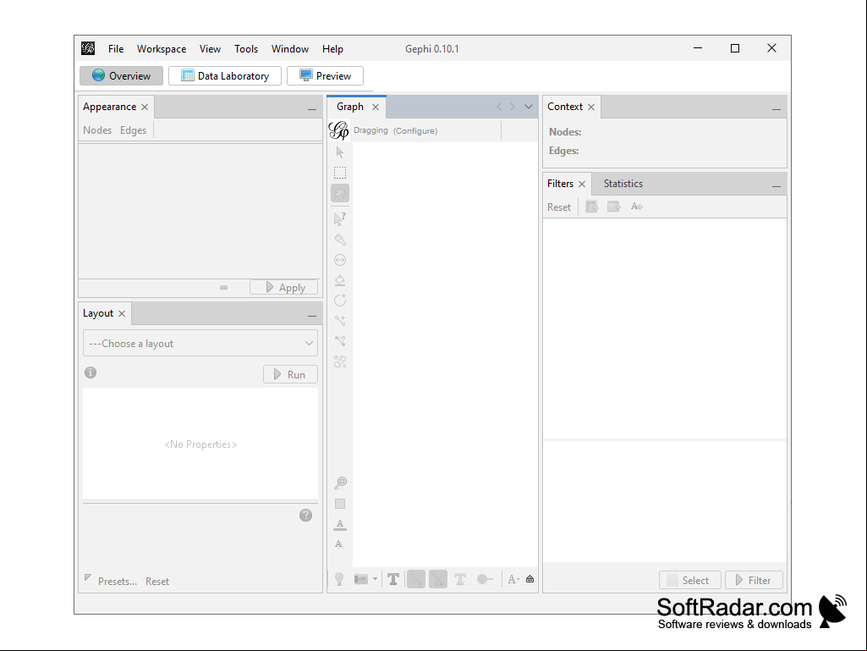Viewport: 867px width, 651px height.
Task: Open the Configure link for Dragging
Action: pos(415,130)
